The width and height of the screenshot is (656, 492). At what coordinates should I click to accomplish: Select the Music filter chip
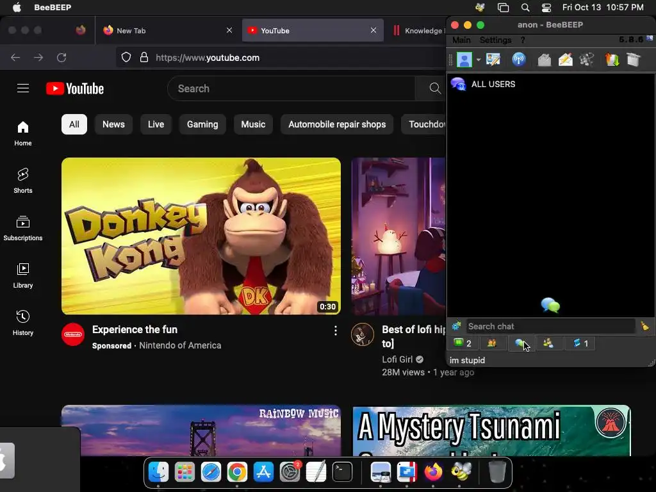point(253,124)
